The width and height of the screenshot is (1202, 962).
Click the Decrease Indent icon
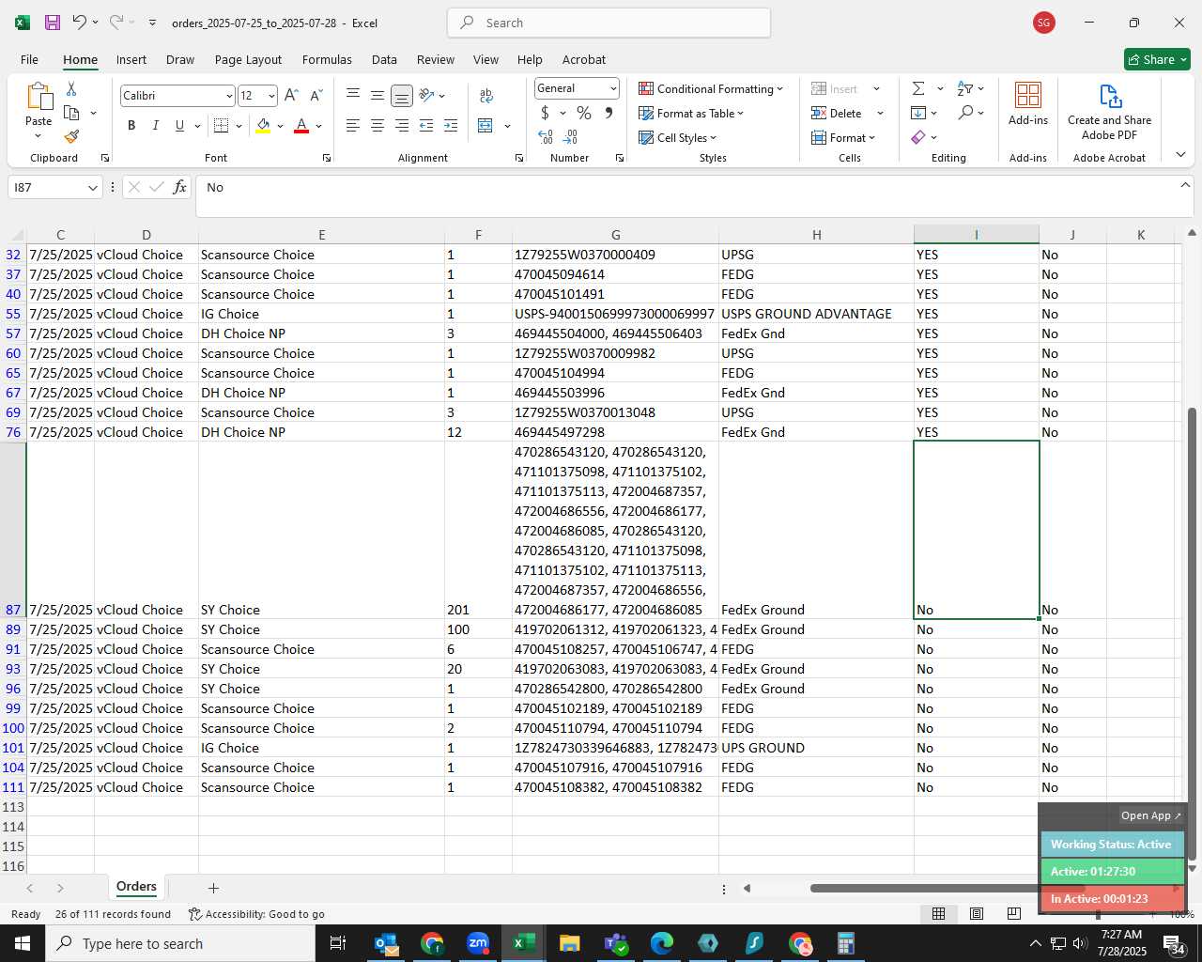coord(426,125)
